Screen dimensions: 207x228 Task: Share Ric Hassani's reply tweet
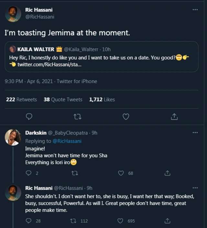167,221
